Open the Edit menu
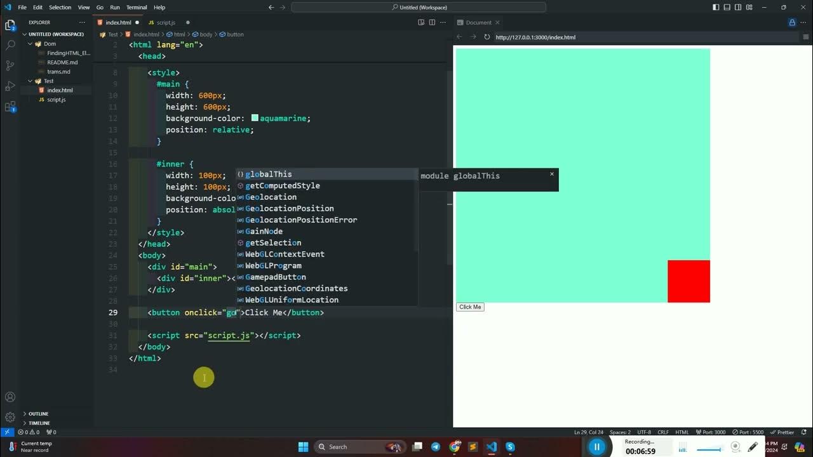The height and width of the screenshot is (457, 813). point(37,7)
